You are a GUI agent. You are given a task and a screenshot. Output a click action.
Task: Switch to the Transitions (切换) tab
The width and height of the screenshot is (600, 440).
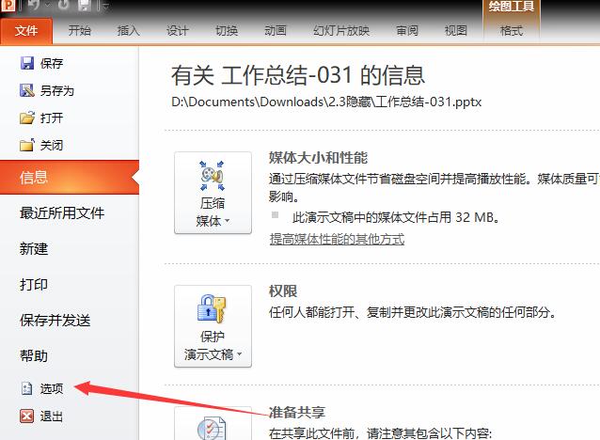click(227, 31)
